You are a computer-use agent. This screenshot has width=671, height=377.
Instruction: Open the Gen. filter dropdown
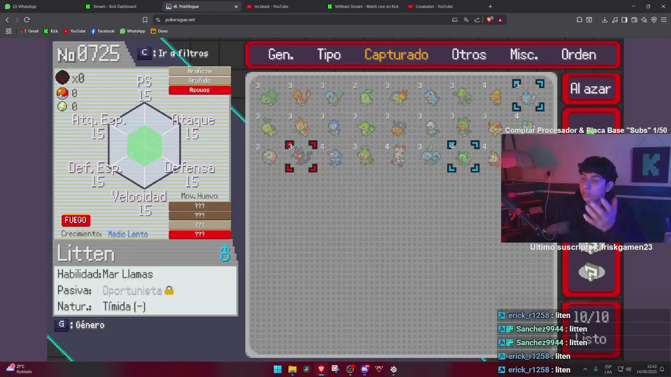coord(280,54)
